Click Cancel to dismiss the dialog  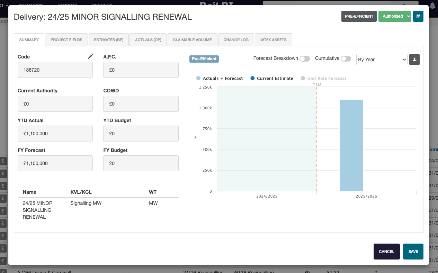[386, 252]
